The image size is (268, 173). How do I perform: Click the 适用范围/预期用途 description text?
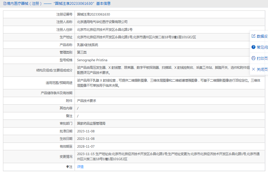click(x=169, y=83)
